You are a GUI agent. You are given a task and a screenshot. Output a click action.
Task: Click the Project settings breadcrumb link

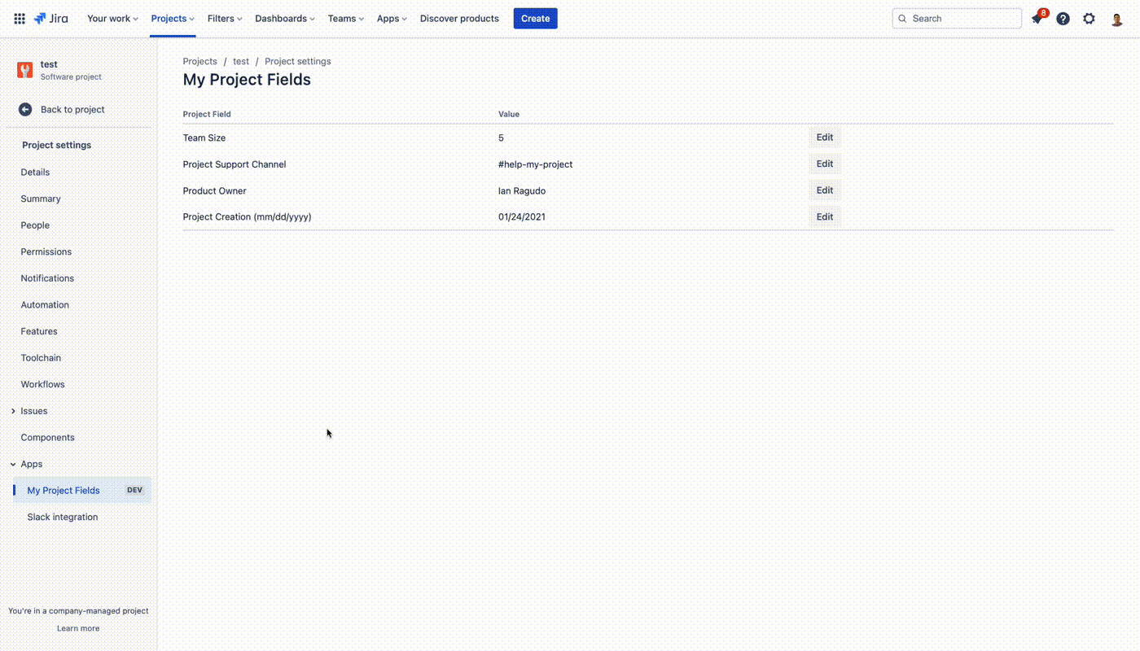298,61
